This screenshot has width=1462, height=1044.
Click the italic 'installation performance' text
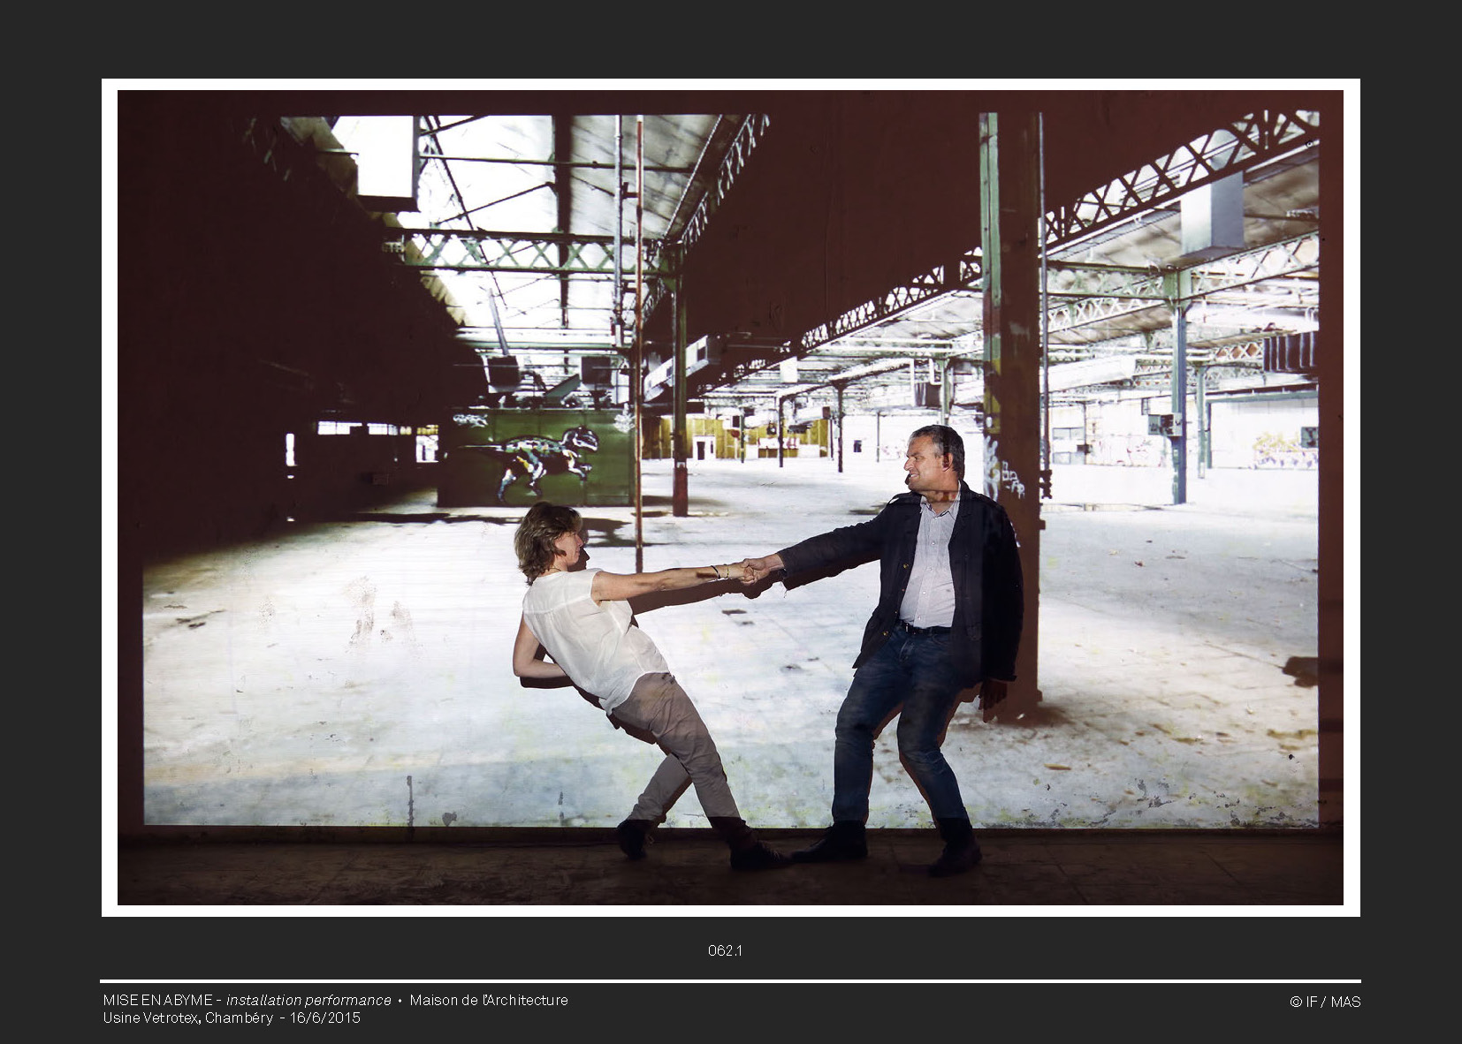point(308,1000)
